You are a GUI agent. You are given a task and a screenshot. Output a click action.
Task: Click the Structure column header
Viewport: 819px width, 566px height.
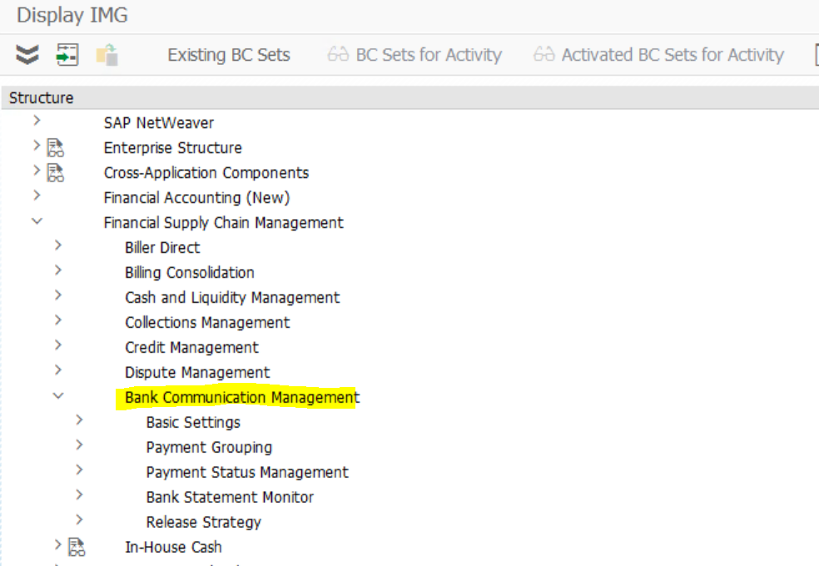pos(42,97)
